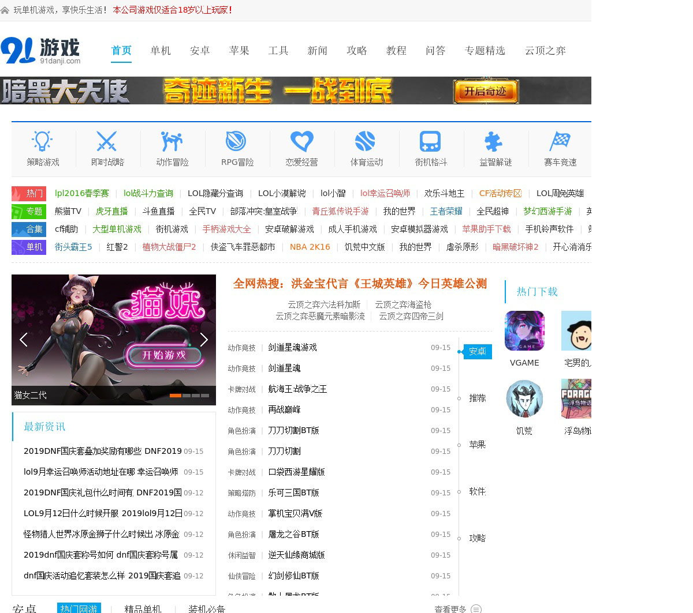This screenshot has height=613, width=693.
Task: Select the 苹果 side tab in game list
Action: click(478, 445)
